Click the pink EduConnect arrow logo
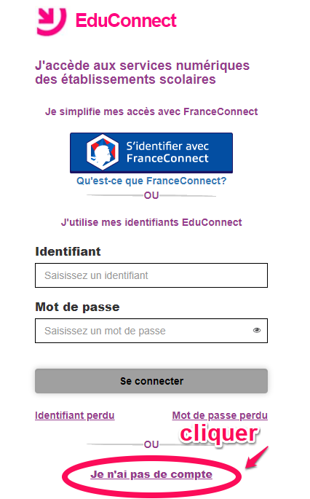 coord(51,20)
